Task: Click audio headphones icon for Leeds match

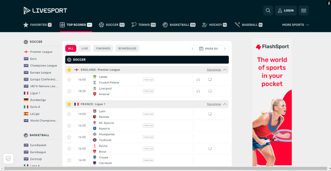Action: coord(198,80)
